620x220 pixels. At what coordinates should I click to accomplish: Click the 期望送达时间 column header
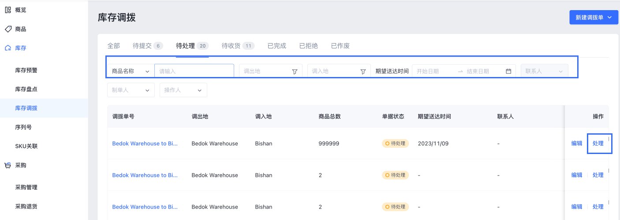[x=434, y=117]
